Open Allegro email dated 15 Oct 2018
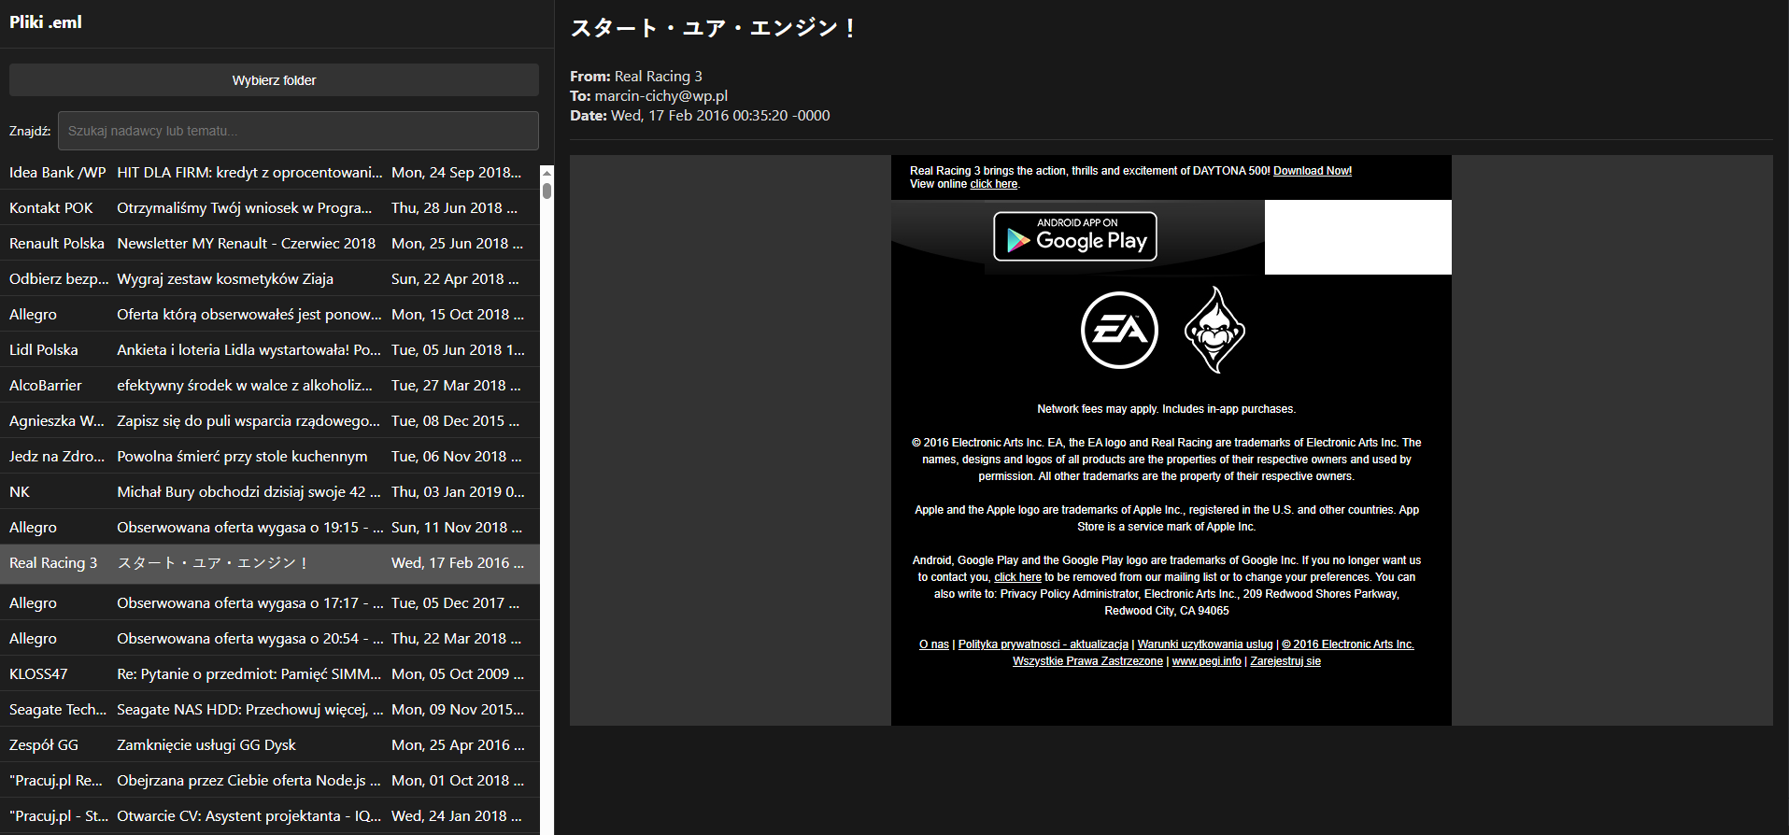 click(x=270, y=314)
